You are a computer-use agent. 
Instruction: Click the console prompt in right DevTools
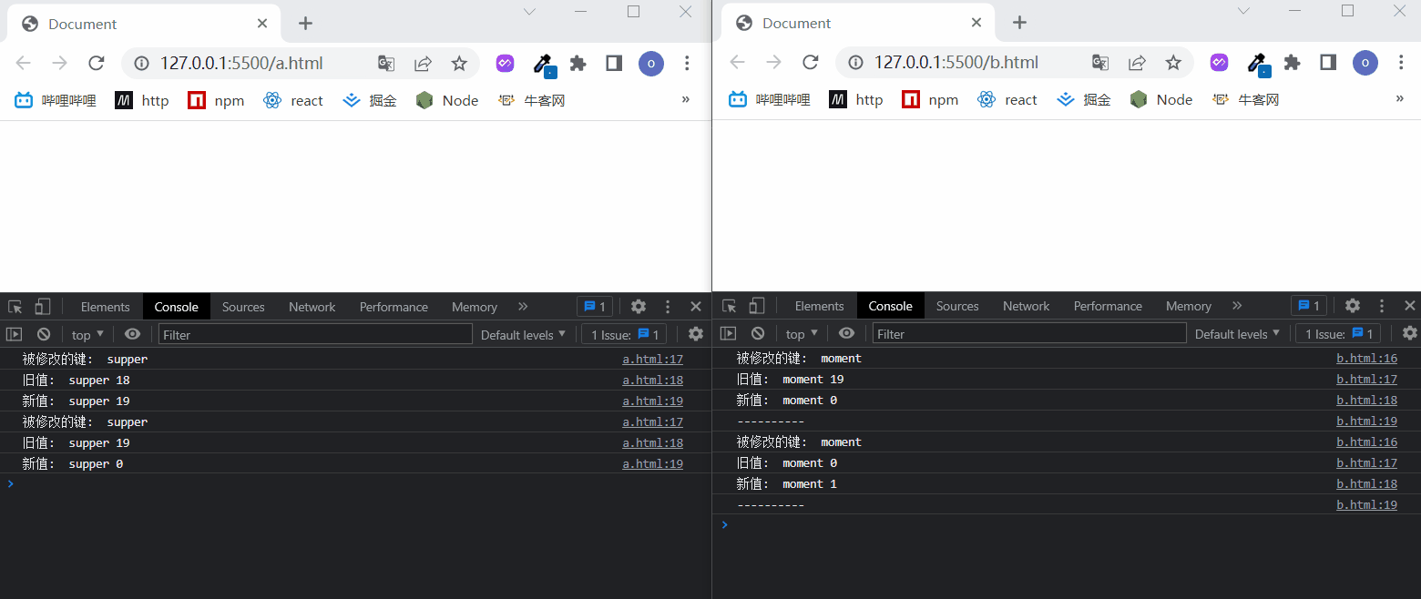tap(1066, 524)
